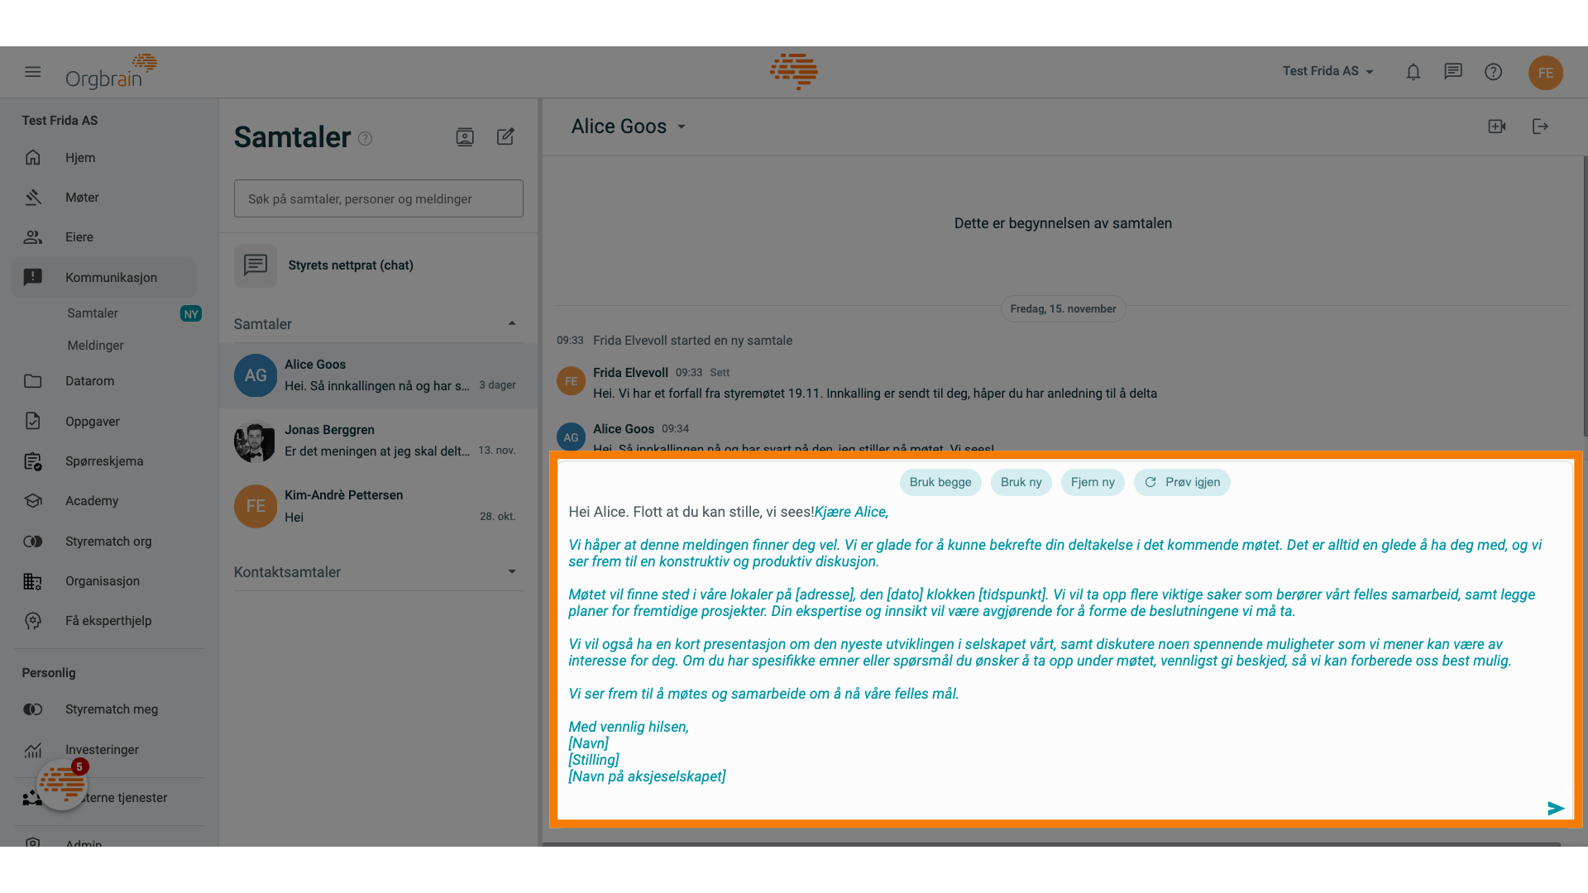Expand the Samtaler section collapse arrow

click(x=511, y=322)
